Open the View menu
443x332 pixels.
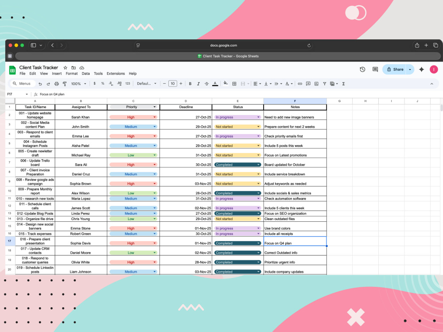pos(44,73)
